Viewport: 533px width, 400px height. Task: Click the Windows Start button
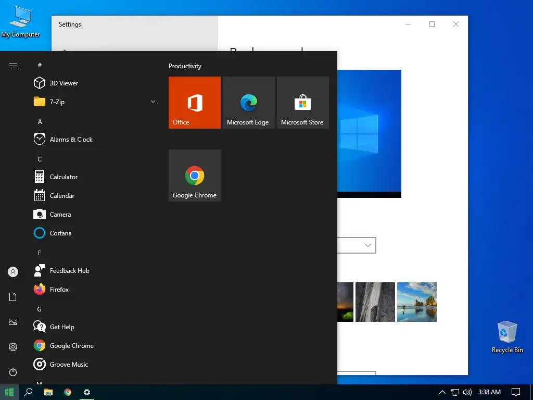[x=9, y=392]
